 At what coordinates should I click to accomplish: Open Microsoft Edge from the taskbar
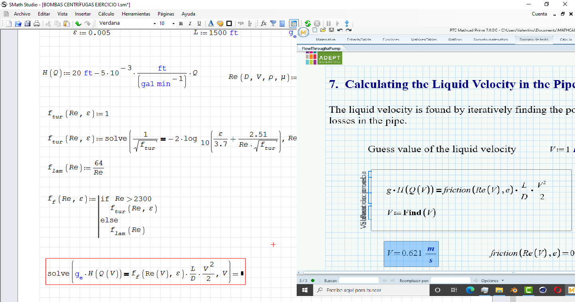click(x=470, y=290)
